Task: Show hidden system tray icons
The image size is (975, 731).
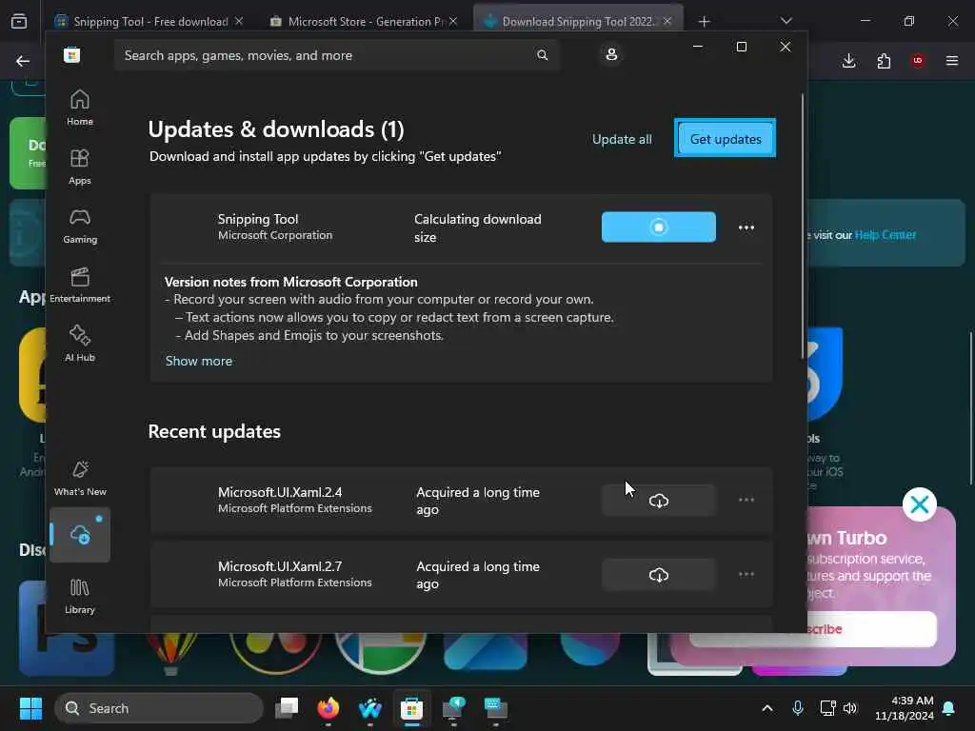Action: [x=767, y=708]
